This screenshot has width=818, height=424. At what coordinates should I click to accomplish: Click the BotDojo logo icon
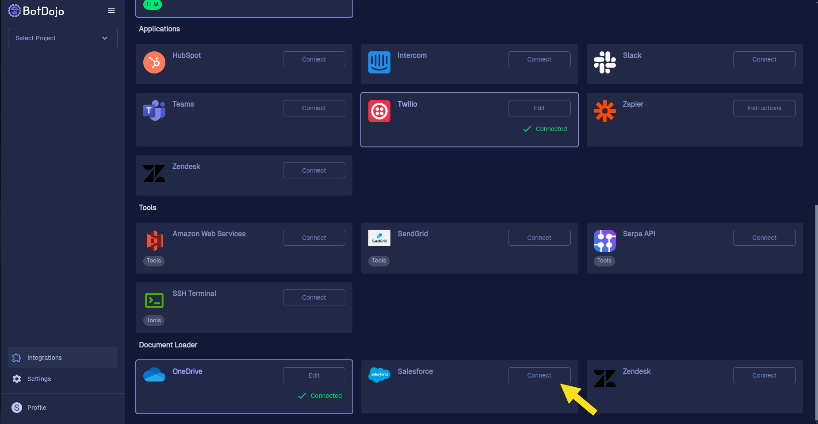coord(14,11)
